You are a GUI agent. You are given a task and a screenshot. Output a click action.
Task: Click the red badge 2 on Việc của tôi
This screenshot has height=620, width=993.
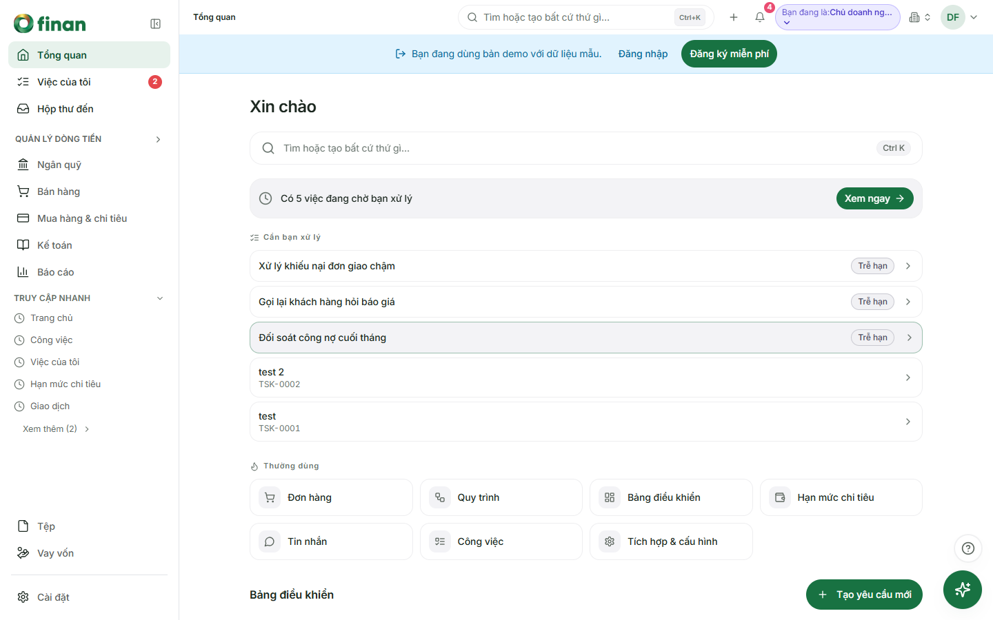[155, 82]
